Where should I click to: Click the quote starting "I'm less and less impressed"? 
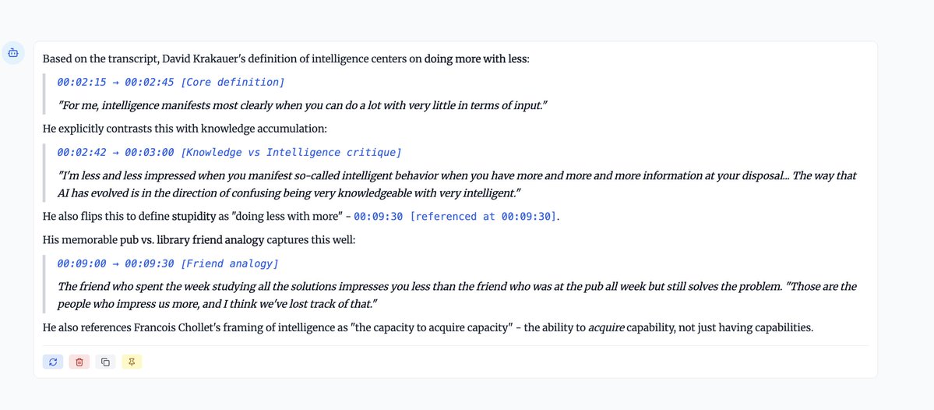pos(456,184)
